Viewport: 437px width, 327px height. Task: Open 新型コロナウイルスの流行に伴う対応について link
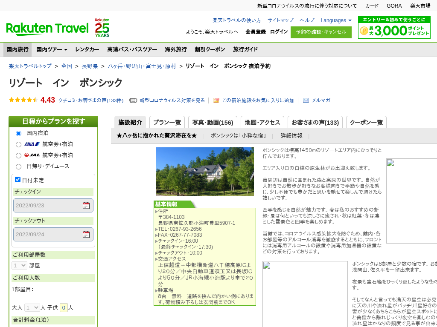tap(307, 6)
